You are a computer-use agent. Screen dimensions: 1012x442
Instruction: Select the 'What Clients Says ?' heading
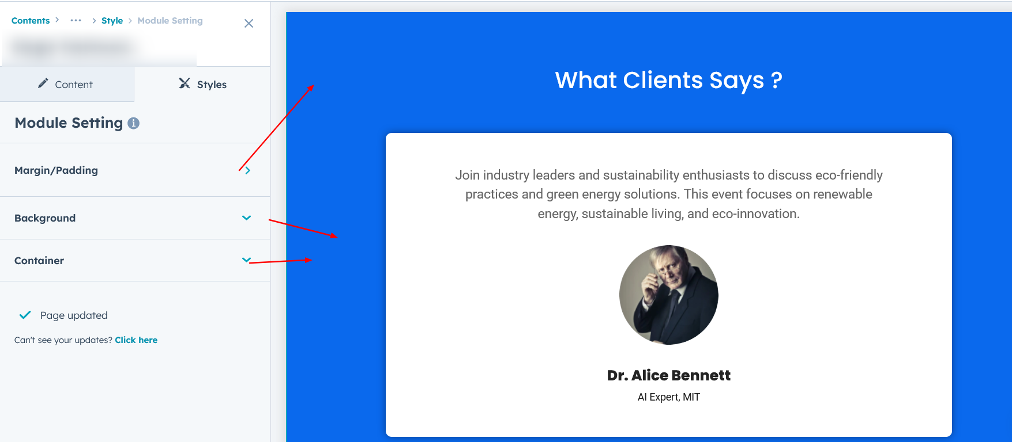click(668, 81)
